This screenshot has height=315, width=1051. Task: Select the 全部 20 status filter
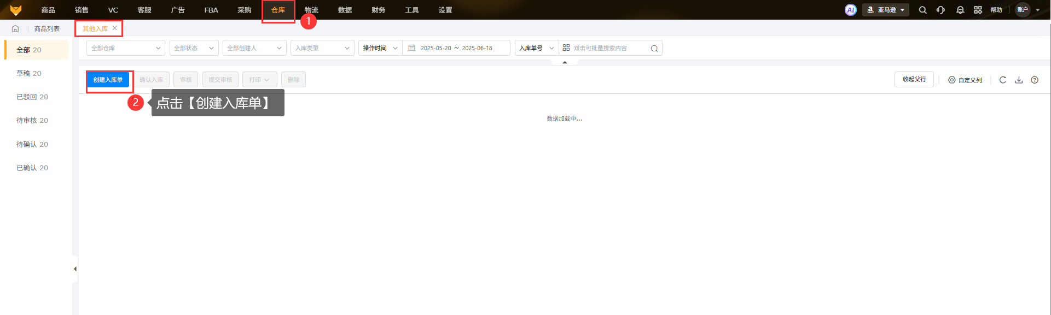click(x=37, y=50)
